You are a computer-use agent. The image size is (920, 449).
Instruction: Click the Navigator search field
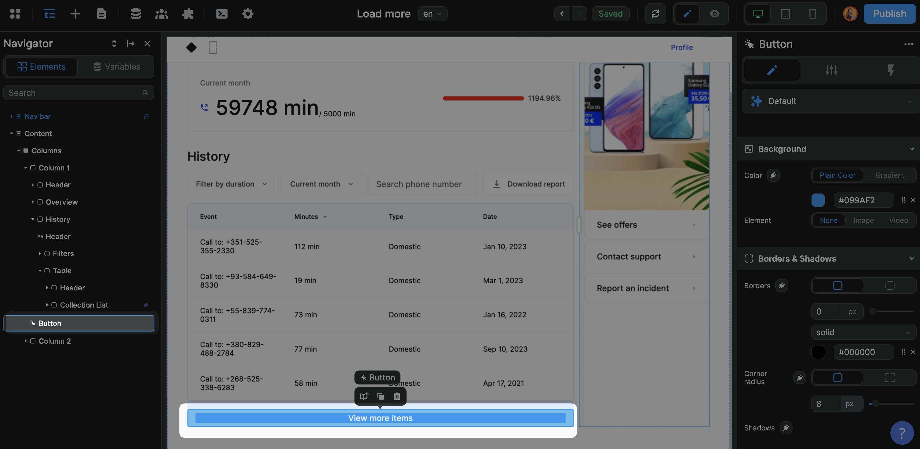pyautogui.click(x=75, y=93)
